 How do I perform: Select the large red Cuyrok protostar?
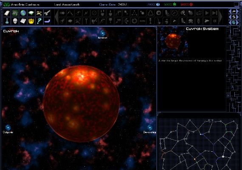[x=81, y=103]
